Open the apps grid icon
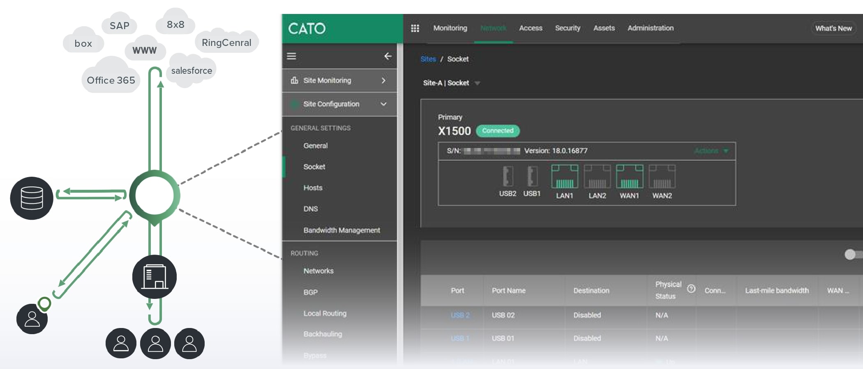Screen dimensions: 863x369 click(x=415, y=28)
